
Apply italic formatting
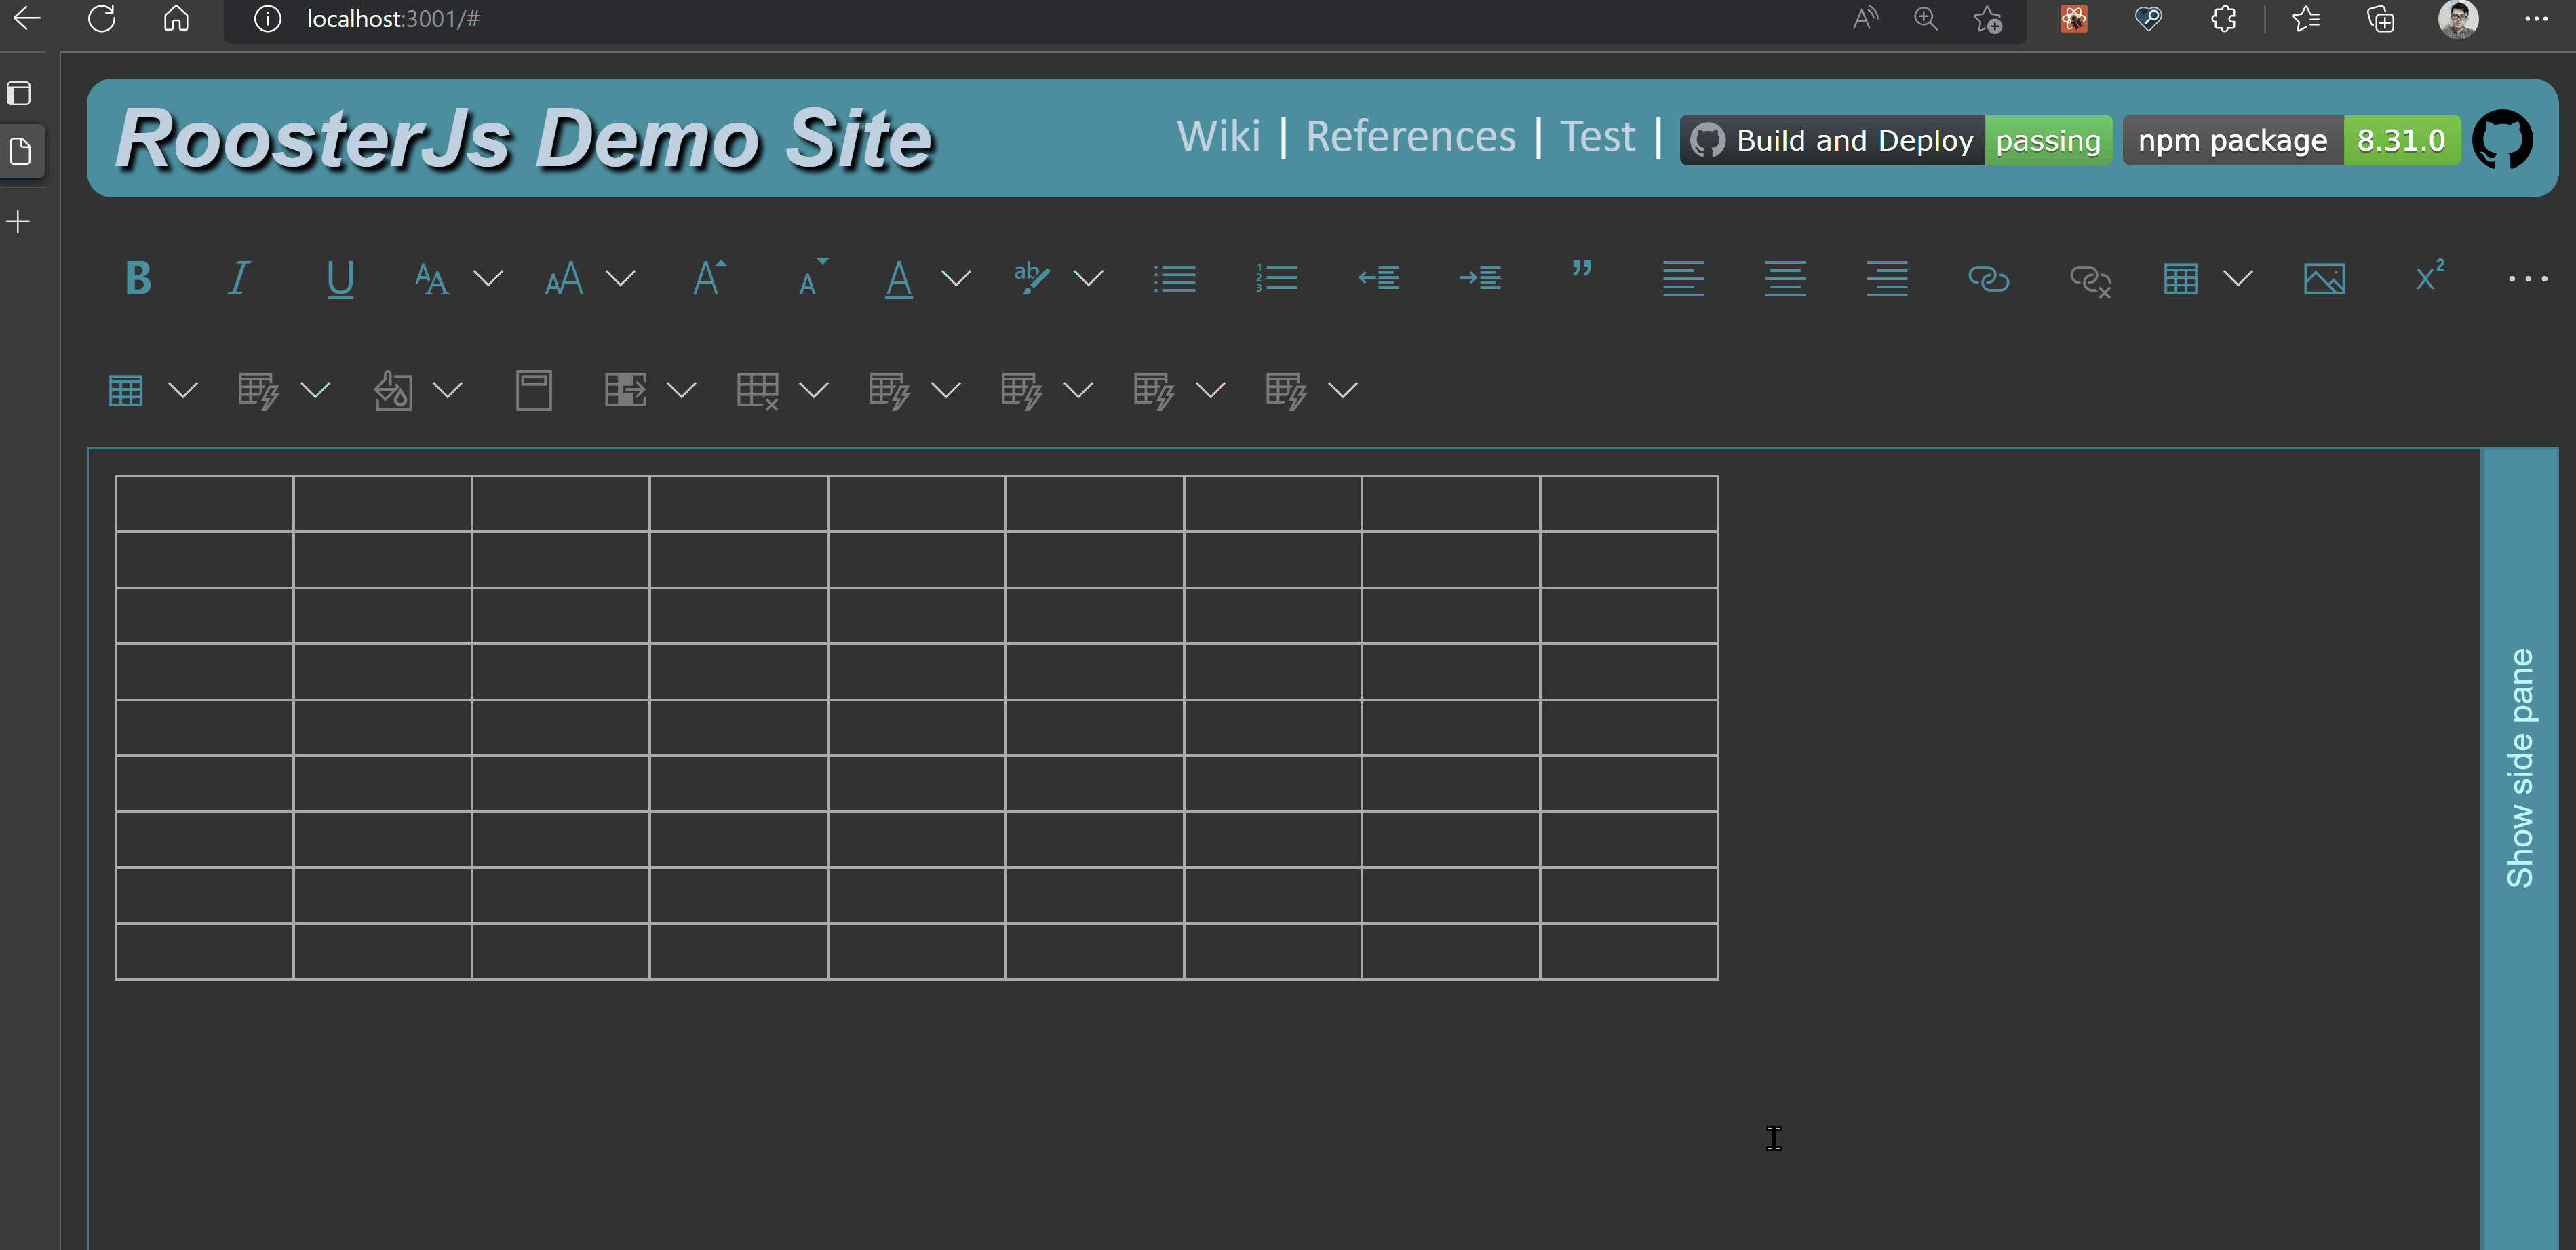click(x=238, y=278)
